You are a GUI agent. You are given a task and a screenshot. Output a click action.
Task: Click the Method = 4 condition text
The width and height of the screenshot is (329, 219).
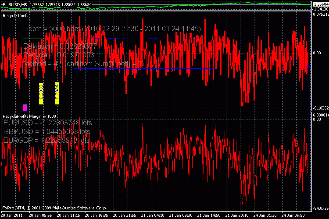click(x=83, y=64)
